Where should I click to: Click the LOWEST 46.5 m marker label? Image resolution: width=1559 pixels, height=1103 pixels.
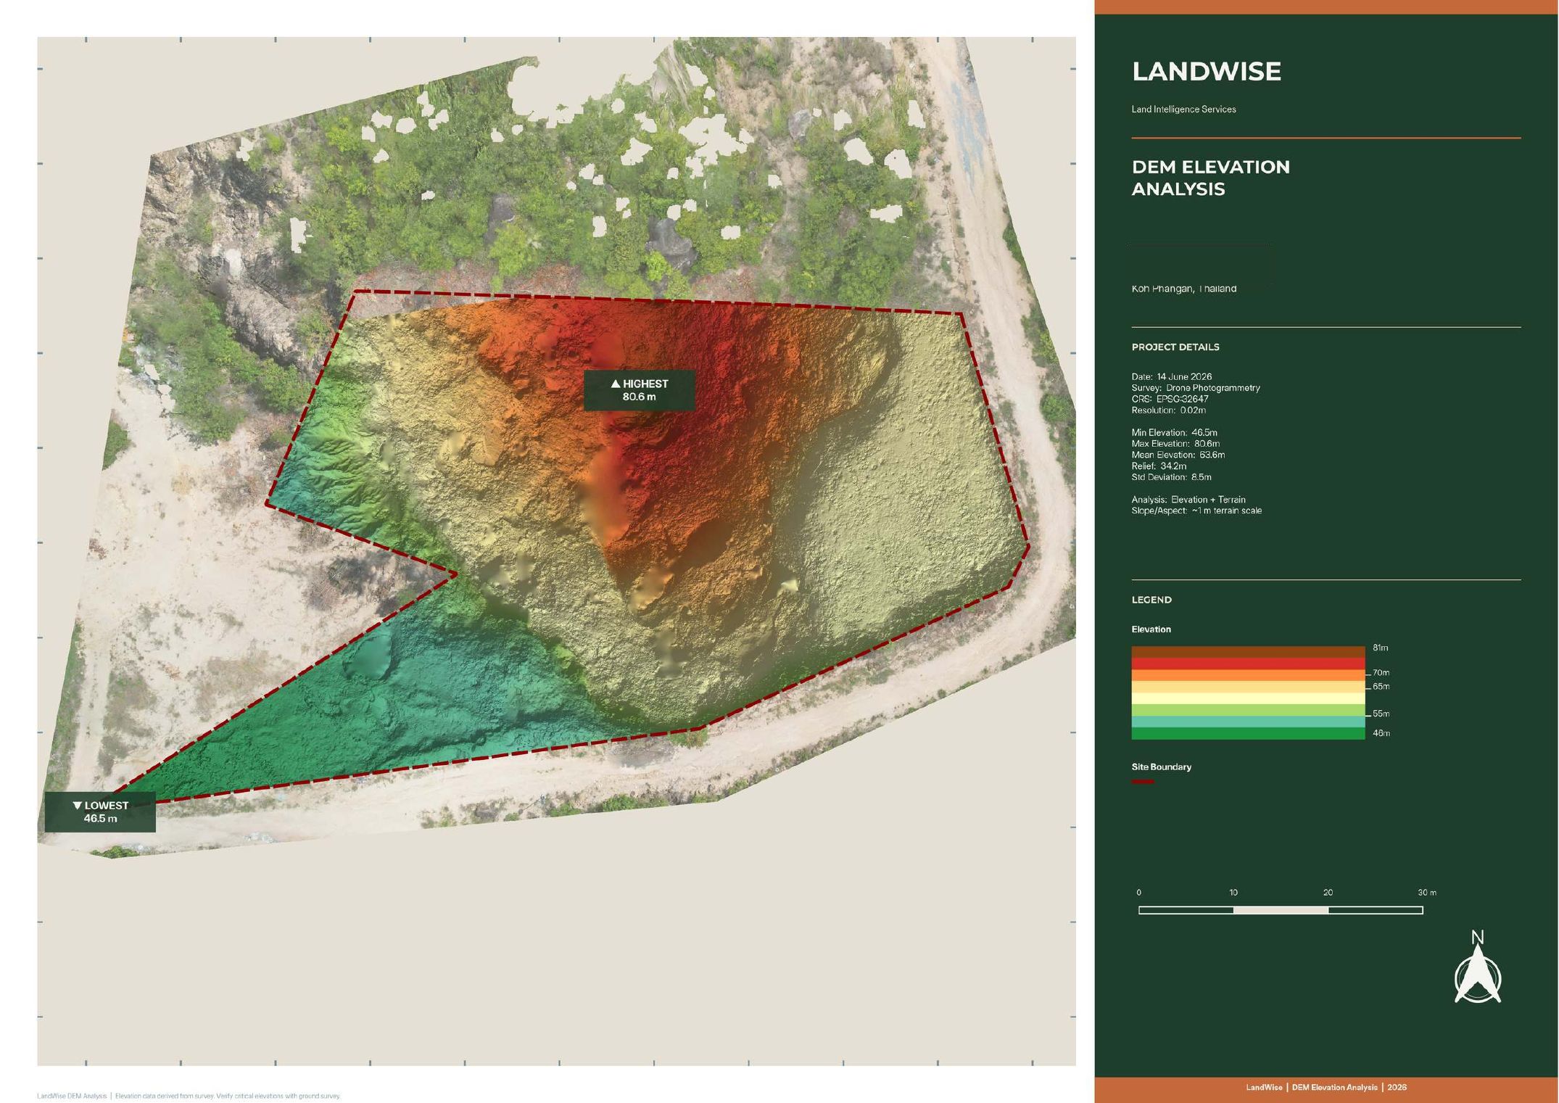[x=100, y=811]
